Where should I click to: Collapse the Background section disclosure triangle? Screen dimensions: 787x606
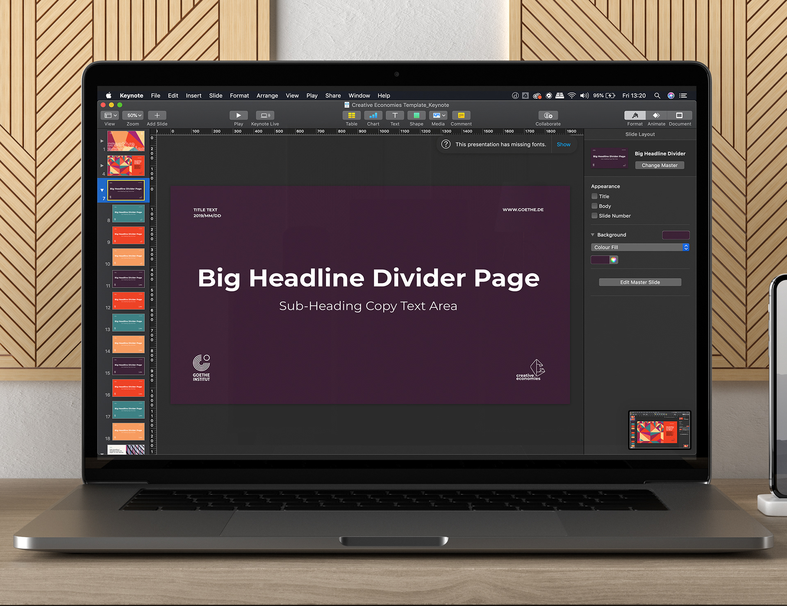click(x=593, y=235)
